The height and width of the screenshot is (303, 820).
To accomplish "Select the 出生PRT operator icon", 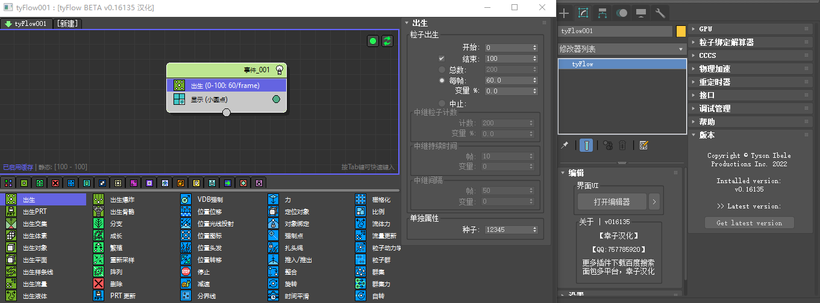I will click(x=11, y=211).
